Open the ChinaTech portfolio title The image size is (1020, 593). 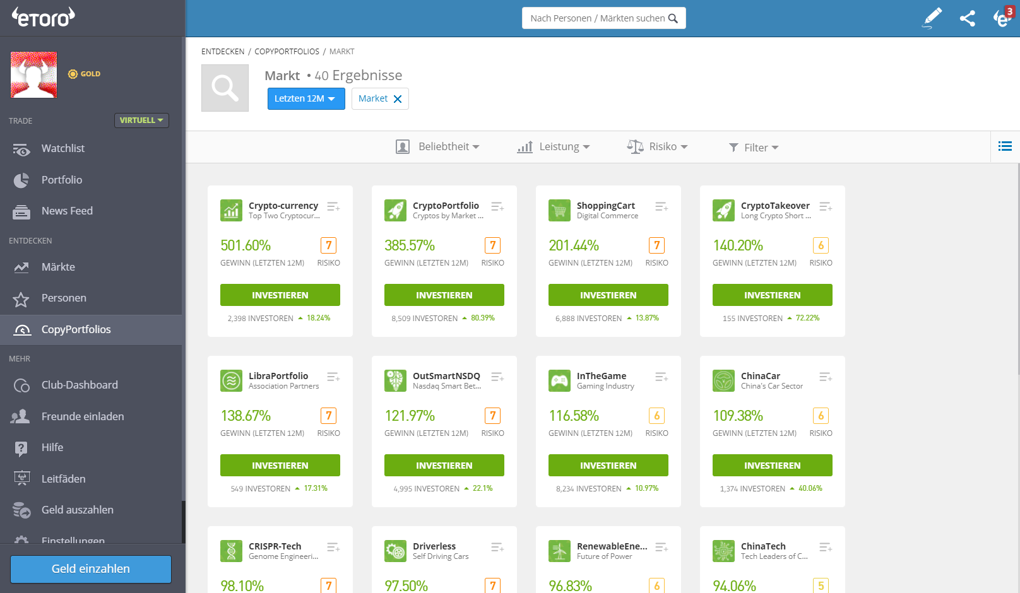[763, 546]
